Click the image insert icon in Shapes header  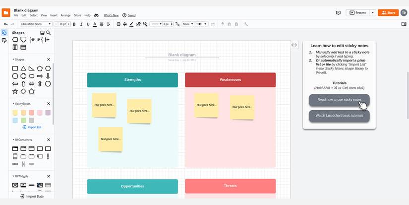pos(42,33)
